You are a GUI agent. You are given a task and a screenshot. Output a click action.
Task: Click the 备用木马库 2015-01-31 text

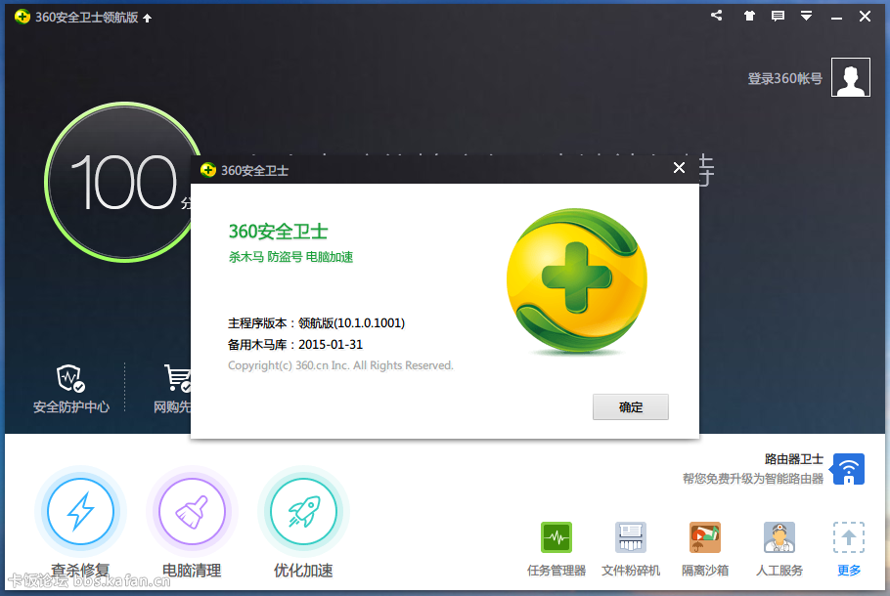tap(295, 344)
